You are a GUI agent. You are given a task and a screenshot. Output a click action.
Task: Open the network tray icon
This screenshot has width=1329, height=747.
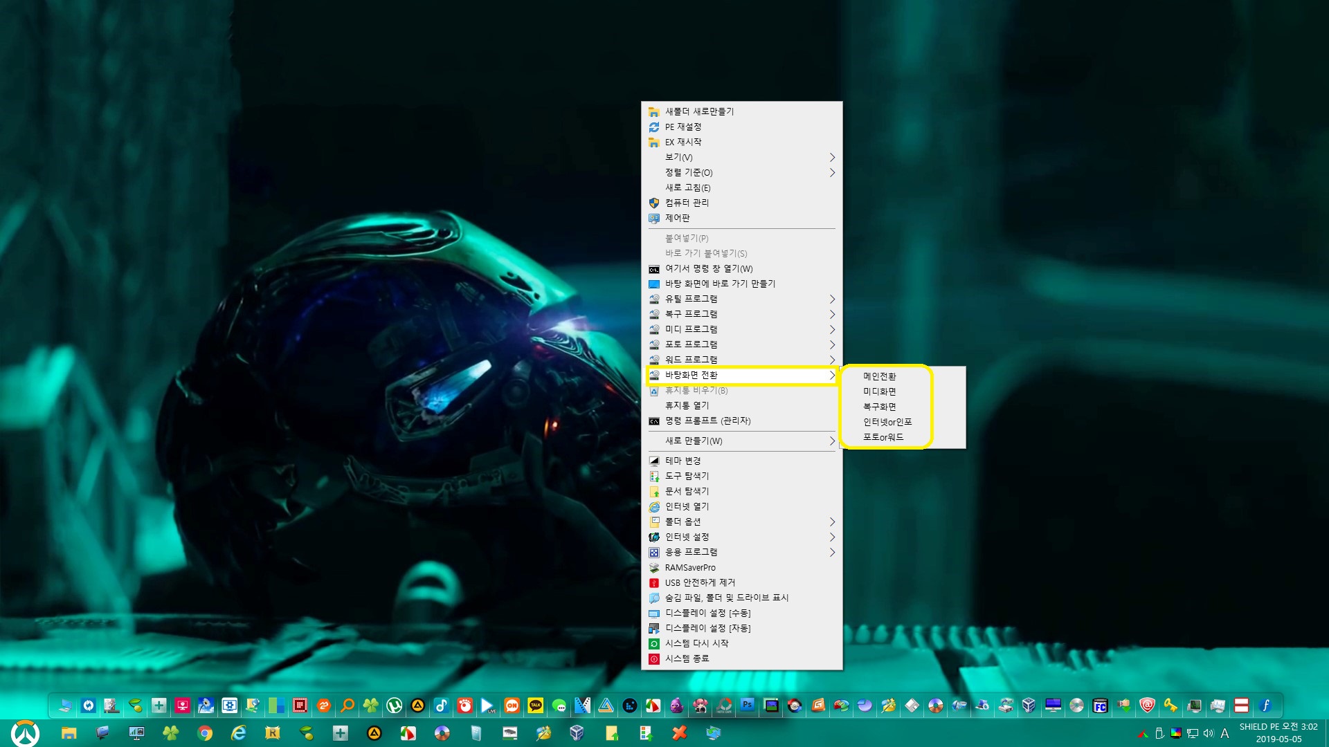pos(1192,733)
